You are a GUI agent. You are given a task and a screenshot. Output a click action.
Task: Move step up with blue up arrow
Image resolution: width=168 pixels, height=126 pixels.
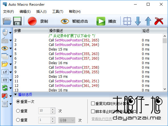coord(148,21)
